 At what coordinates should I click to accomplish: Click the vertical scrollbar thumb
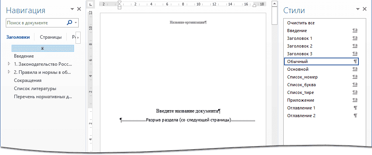(274, 16)
